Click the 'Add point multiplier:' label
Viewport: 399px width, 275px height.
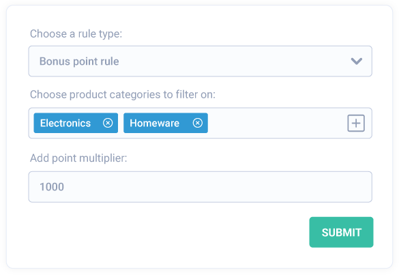pyautogui.click(x=78, y=158)
